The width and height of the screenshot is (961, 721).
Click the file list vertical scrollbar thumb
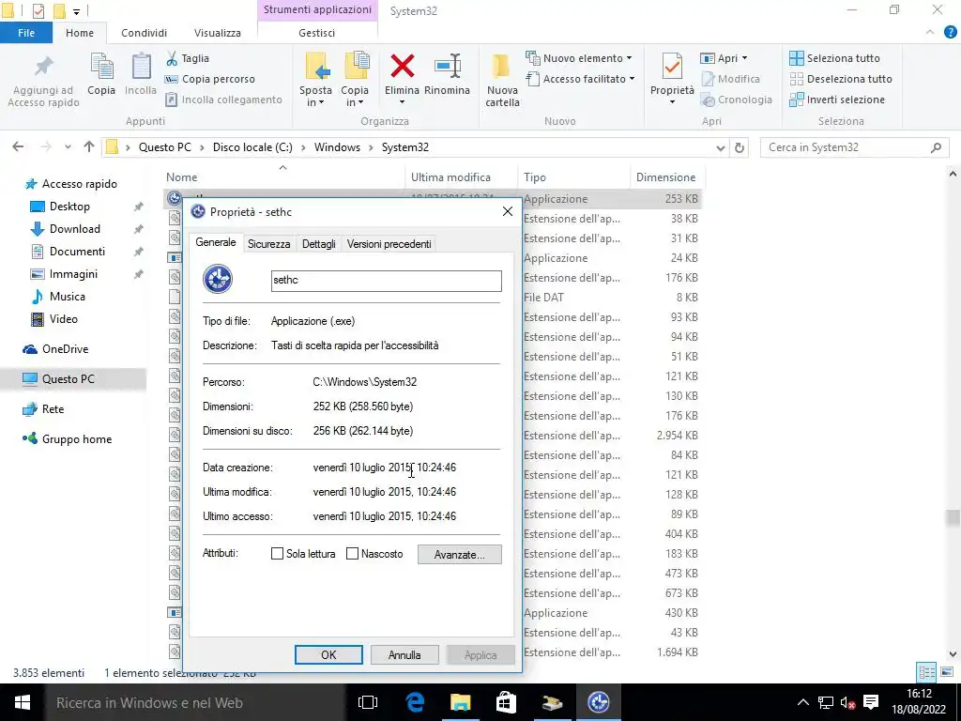(x=952, y=518)
